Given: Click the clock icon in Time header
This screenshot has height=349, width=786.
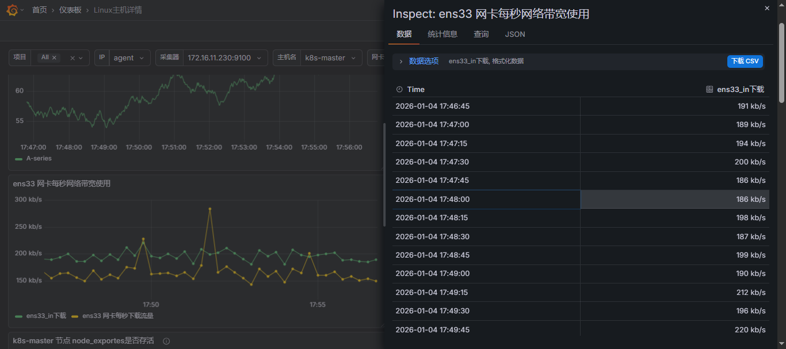Looking at the screenshot, I should [x=399, y=90].
